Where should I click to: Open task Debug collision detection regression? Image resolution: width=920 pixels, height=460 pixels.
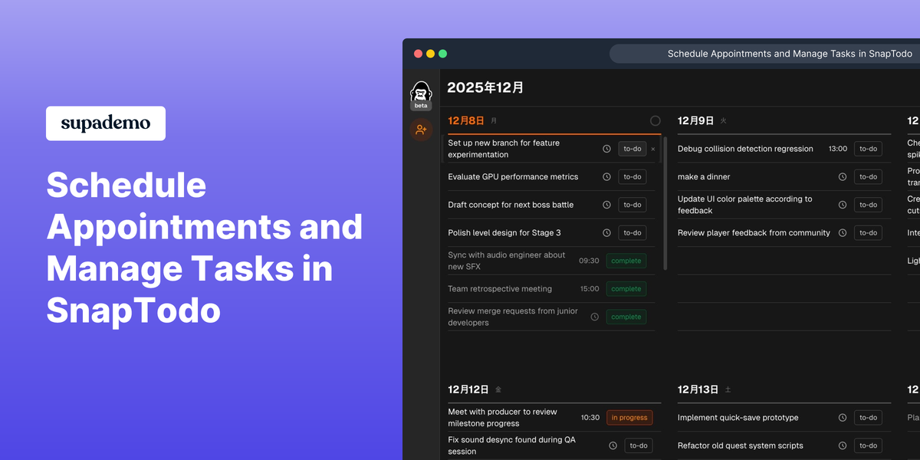coord(745,149)
